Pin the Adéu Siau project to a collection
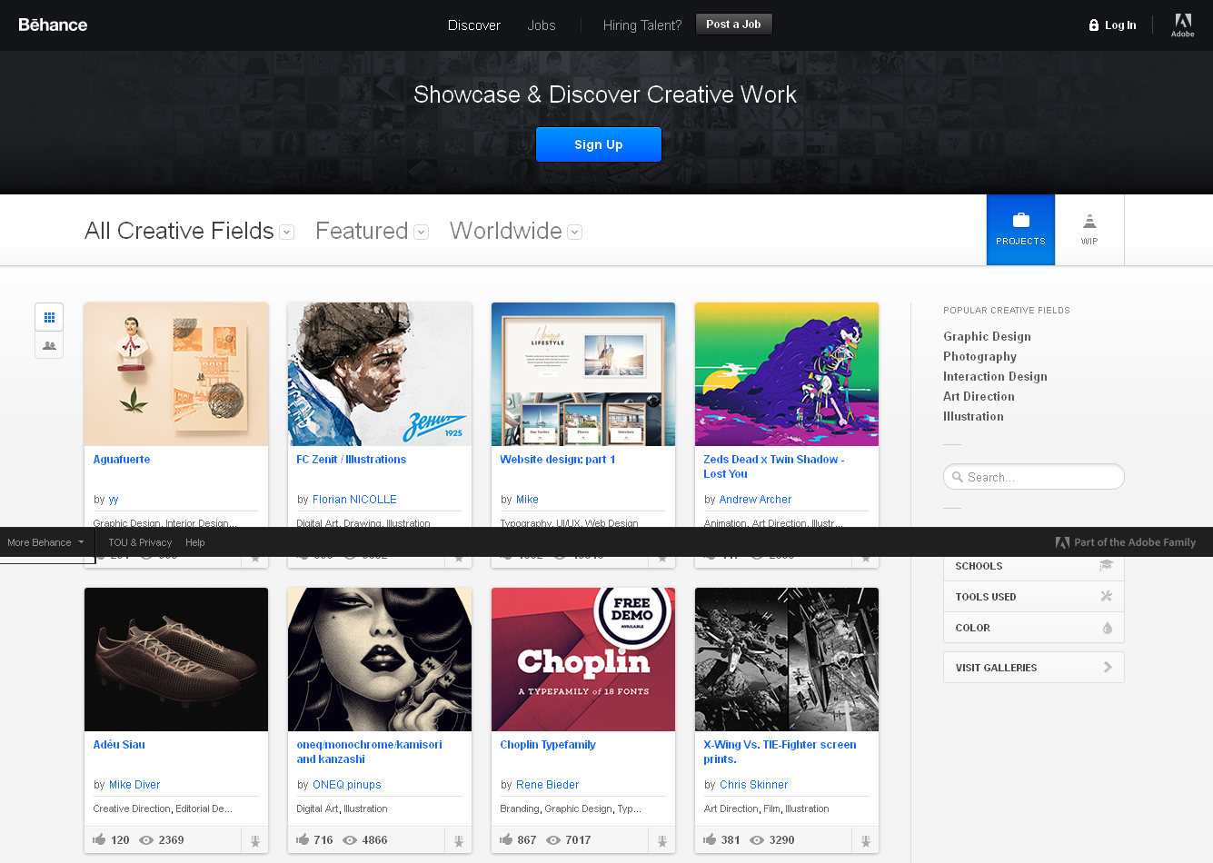 (255, 841)
